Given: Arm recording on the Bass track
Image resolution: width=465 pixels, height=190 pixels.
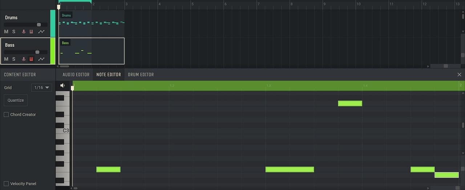Looking at the screenshot, I should point(24,59).
